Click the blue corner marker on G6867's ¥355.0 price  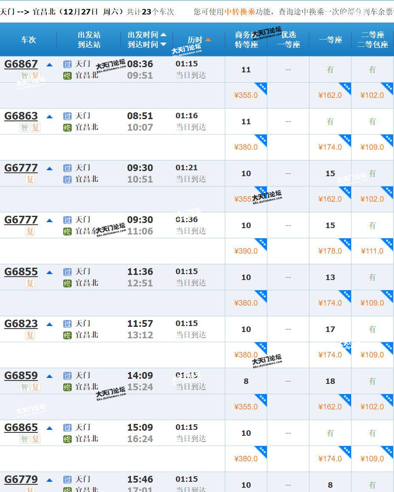click(261, 89)
